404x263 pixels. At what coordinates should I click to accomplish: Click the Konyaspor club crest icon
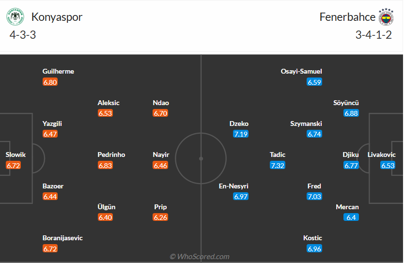tap(15, 17)
